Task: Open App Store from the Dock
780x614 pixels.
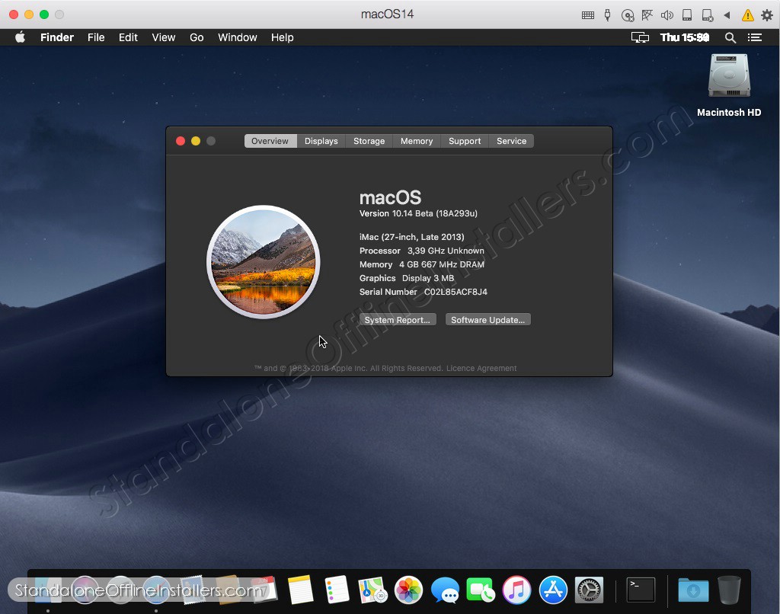Action: point(553,590)
